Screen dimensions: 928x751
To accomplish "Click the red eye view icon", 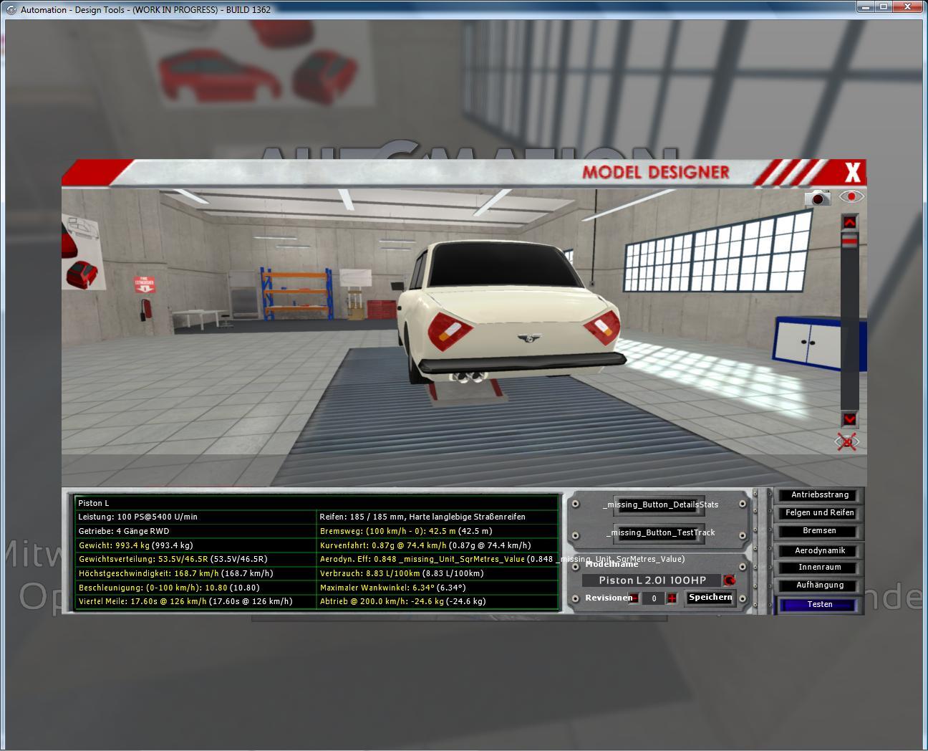I will click(851, 196).
